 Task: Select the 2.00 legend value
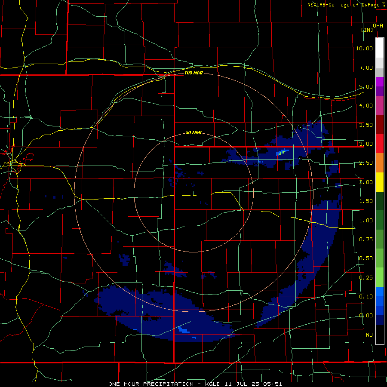click(366, 182)
